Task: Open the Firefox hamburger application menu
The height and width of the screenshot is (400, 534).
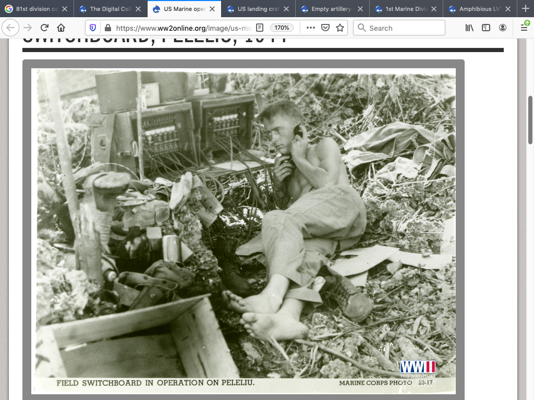Action: point(524,28)
